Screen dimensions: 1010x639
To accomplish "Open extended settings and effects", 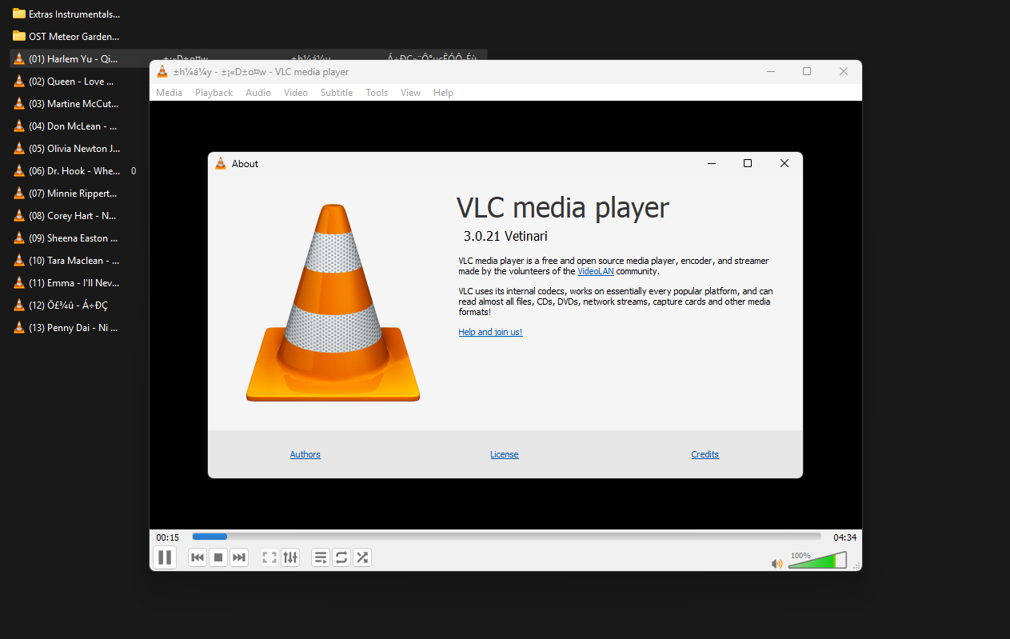I will click(x=290, y=557).
